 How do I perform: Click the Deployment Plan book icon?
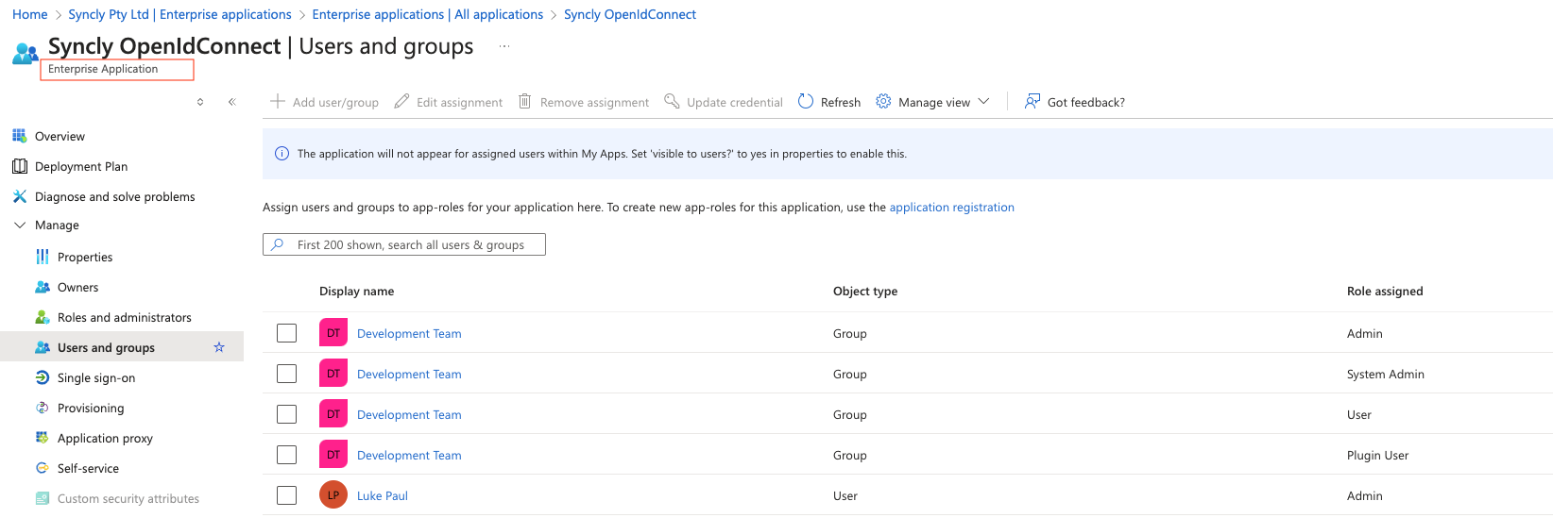point(19,166)
